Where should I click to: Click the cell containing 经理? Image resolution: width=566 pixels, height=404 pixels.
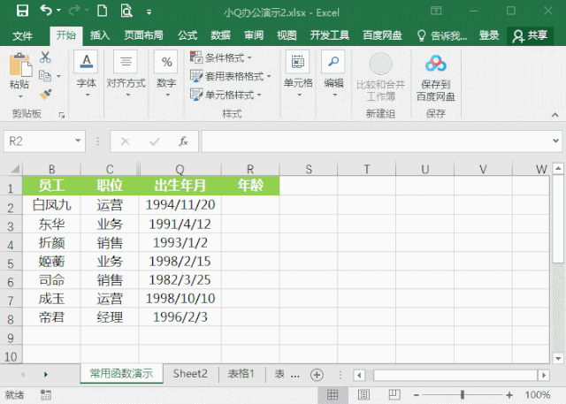(110, 317)
